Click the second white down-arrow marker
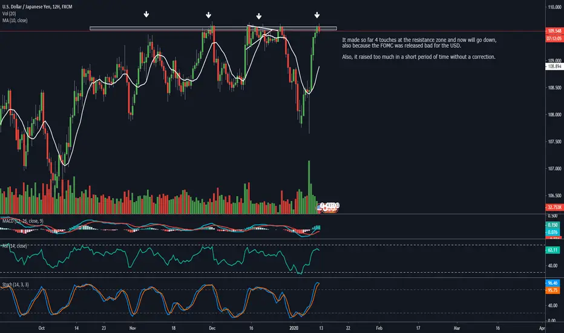564x333 pixels. coord(208,15)
